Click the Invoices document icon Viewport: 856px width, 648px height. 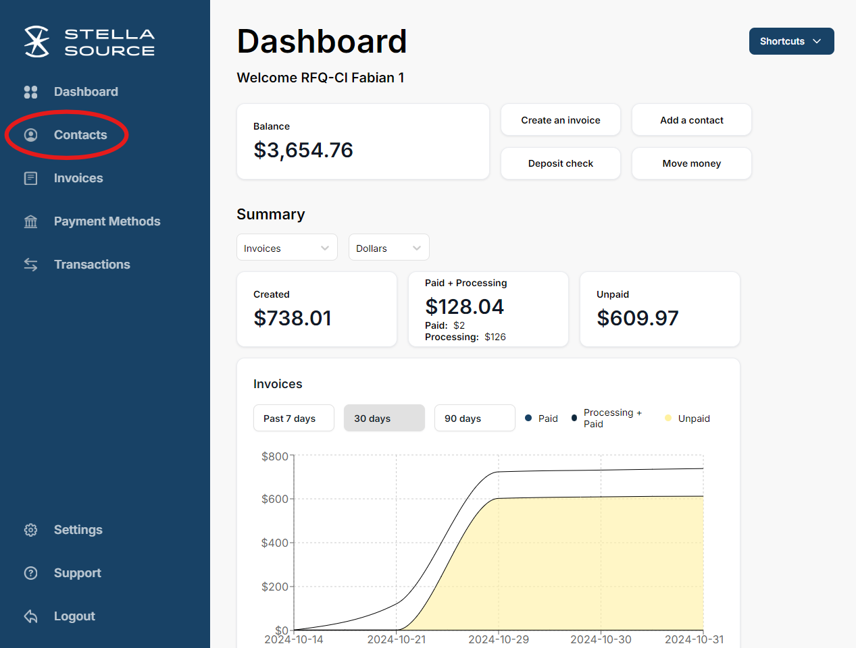click(31, 178)
